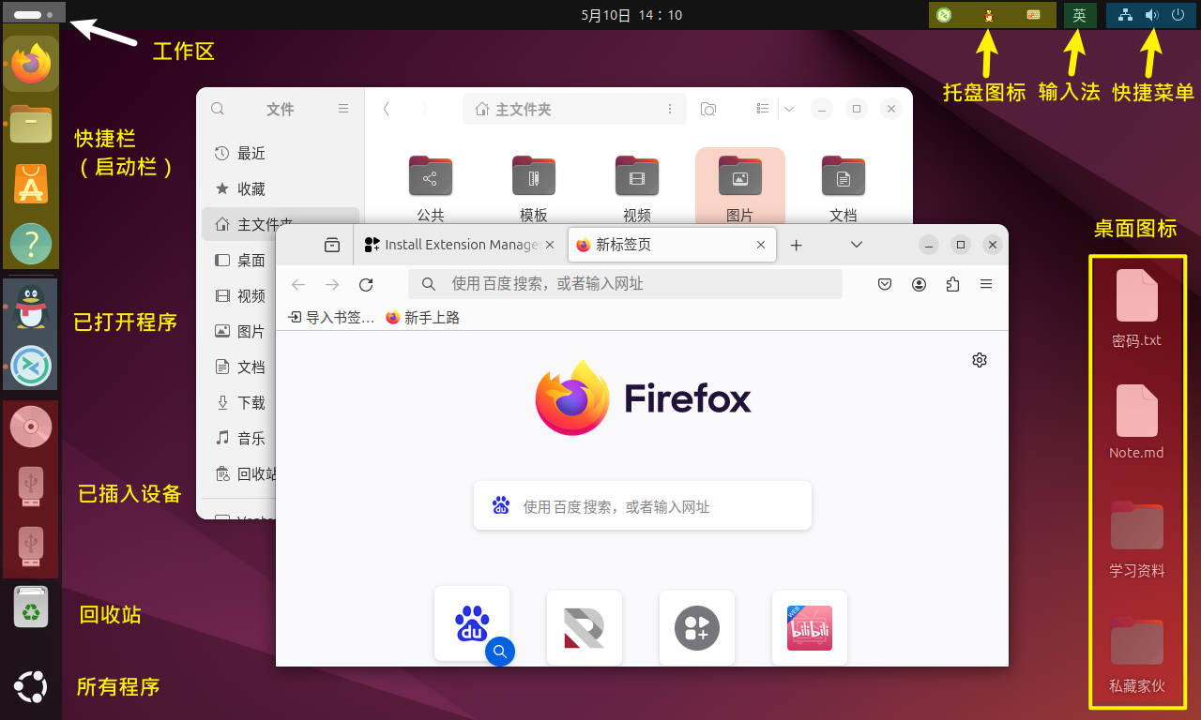
Task: Open the network icon in system menu
Action: (1126, 15)
